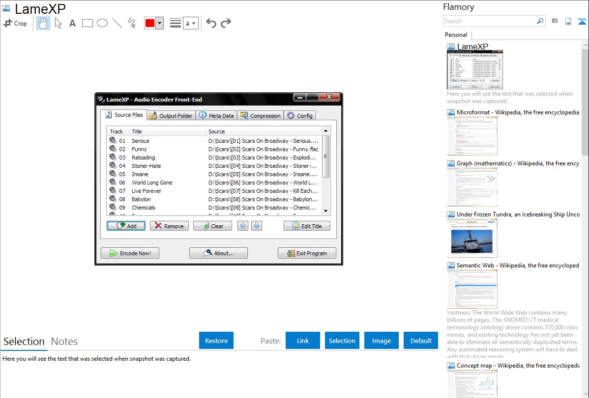Open the Personal tab
The height and width of the screenshot is (398, 589).
pyautogui.click(x=456, y=35)
